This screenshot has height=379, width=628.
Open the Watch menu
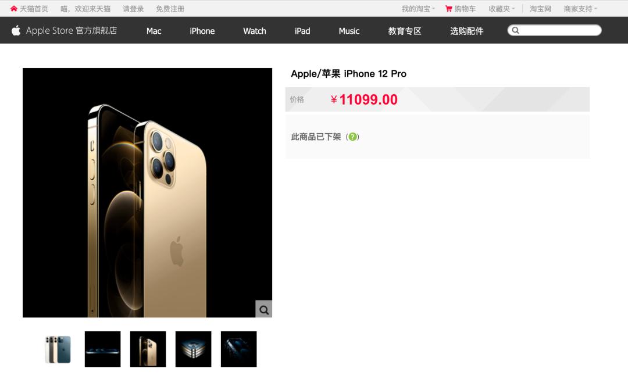pos(255,31)
